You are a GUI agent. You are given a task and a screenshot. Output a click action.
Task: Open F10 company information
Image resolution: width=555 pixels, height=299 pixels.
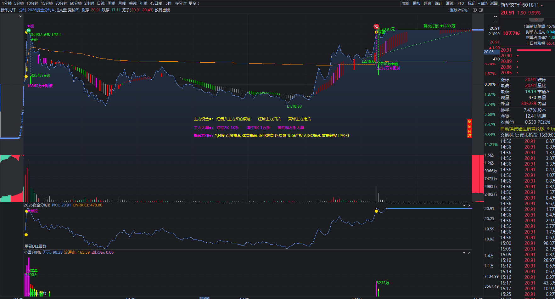point(461,3)
